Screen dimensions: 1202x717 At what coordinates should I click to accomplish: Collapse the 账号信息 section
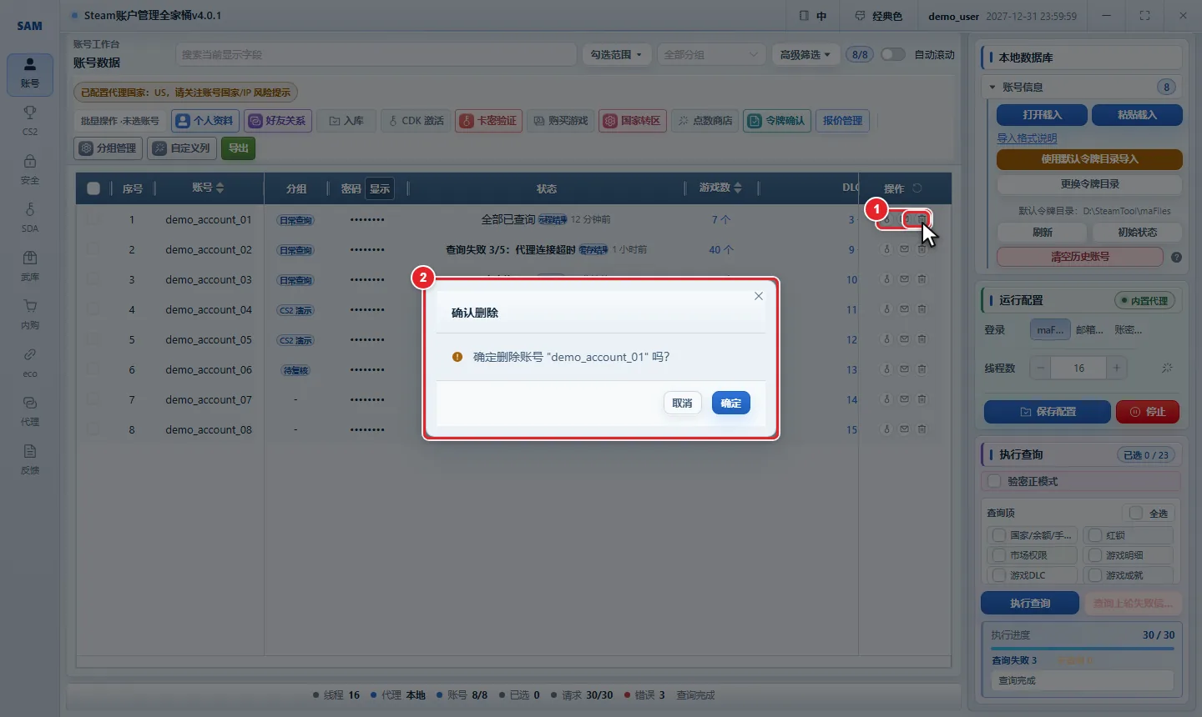coord(992,87)
